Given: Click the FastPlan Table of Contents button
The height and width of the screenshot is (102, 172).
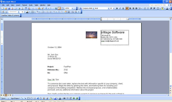Looking at the screenshot, I should [x=10, y=15].
